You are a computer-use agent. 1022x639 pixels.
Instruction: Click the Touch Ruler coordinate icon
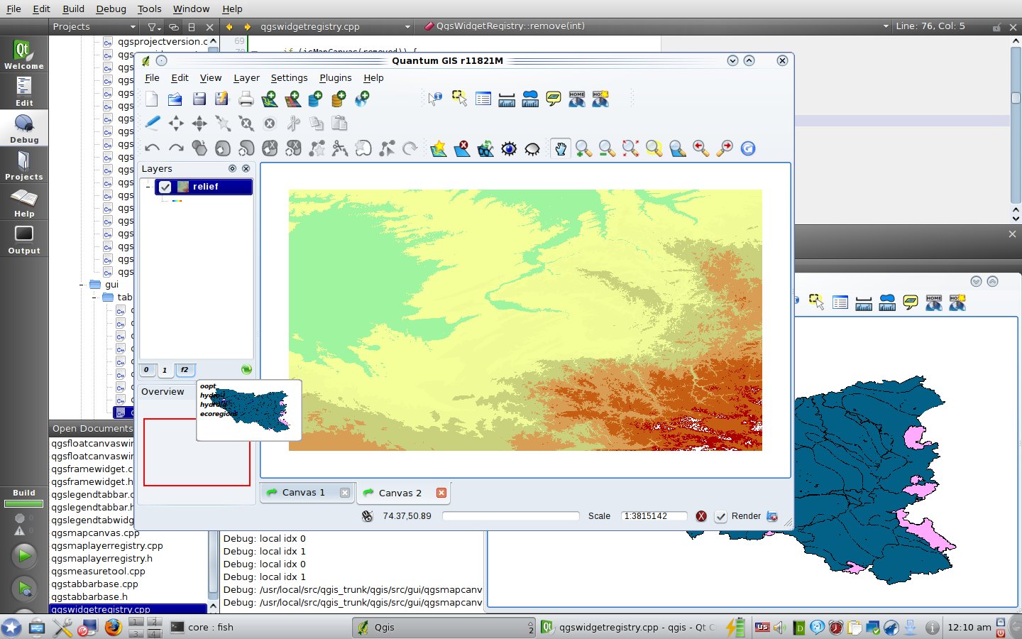point(367,516)
